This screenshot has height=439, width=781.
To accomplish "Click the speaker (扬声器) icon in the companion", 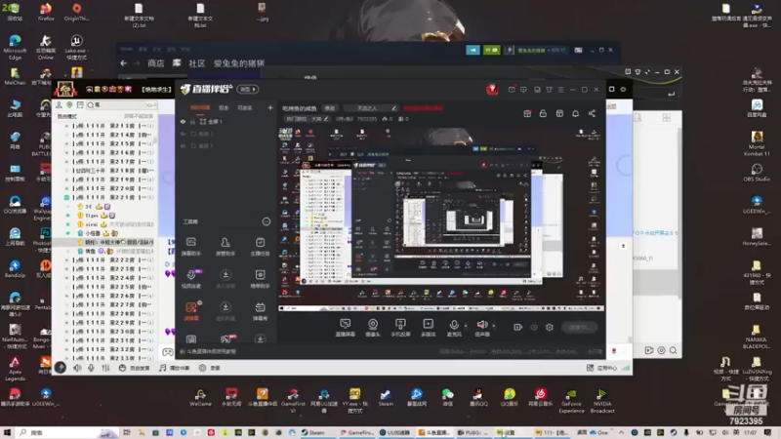I will point(481,325).
